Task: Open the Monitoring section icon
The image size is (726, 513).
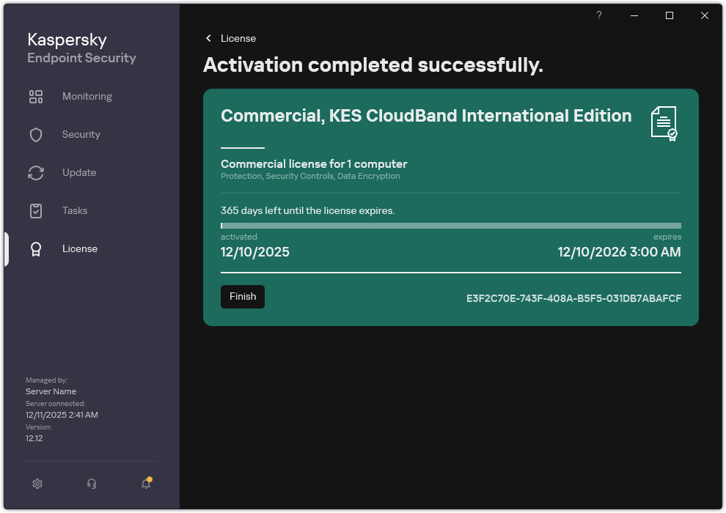Action: 36,96
